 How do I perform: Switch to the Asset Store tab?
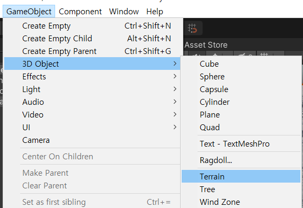pyautogui.click(x=206, y=45)
